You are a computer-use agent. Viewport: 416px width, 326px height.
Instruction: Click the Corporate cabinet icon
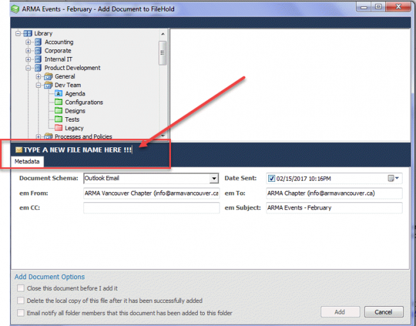click(38, 51)
